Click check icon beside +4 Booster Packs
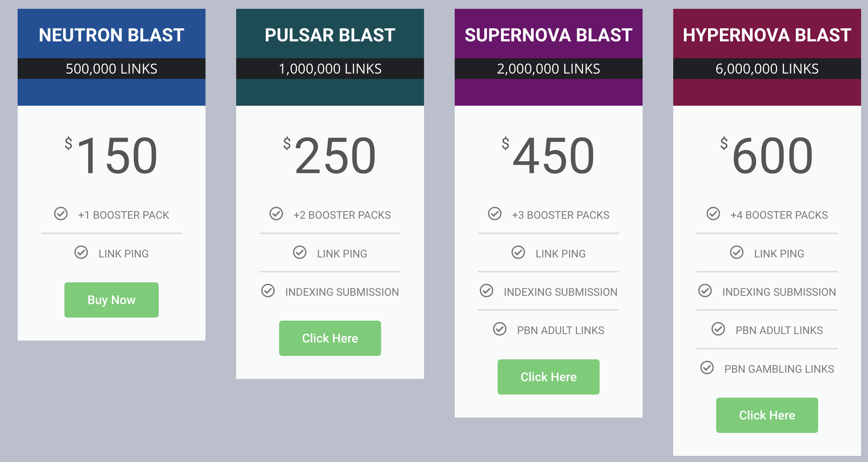The width and height of the screenshot is (868, 462). 713,214
